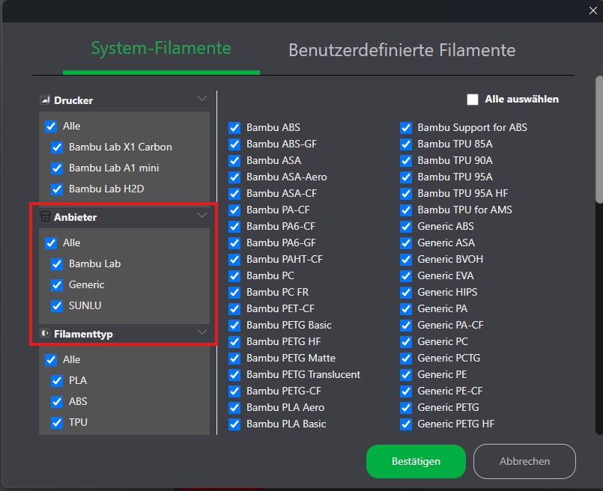Click the Drucker printer section icon
603x491 pixels.
pyautogui.click(x=45, y=100)
